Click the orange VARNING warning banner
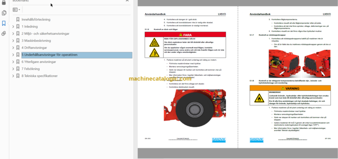338x159 pixels. [x=290, y=88]
